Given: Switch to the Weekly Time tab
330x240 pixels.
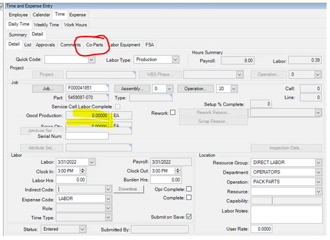Looking at the screenshot, I should click(x=46, y=25).
